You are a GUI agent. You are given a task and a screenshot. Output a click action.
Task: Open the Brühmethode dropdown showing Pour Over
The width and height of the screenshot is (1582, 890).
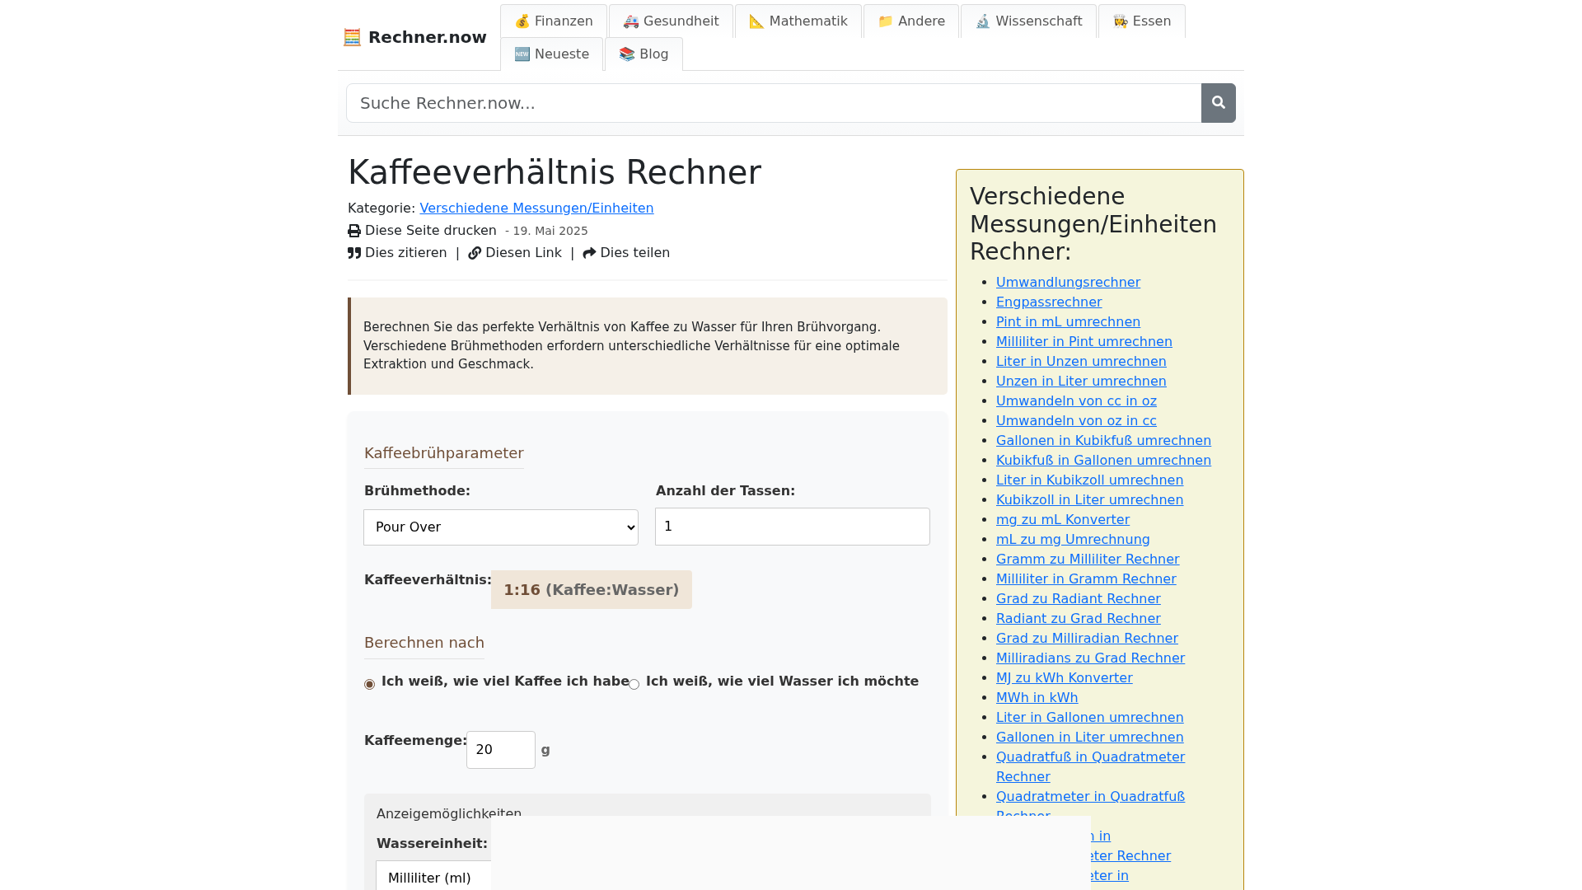[x=501, y=527]
